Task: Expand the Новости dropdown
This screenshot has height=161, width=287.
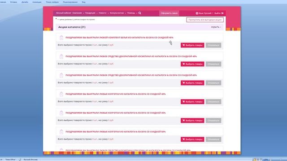Action: point(104,13)
